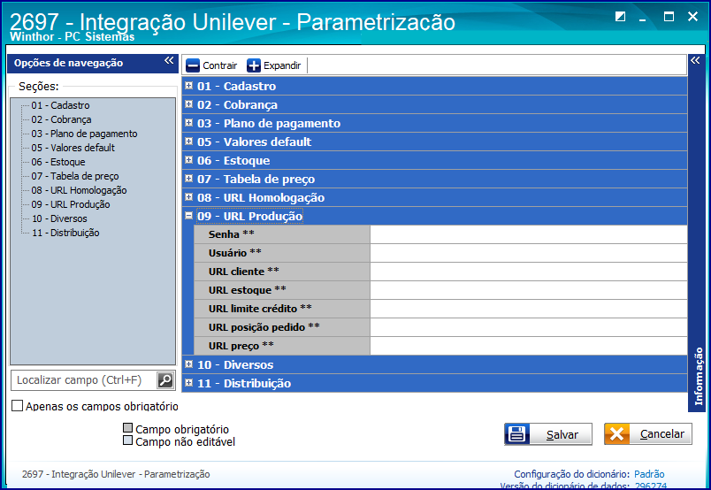Screen dimensions: 711x490
Task: Expand section 03 - Plano de pagamento
Action: (x=189, y=122)
